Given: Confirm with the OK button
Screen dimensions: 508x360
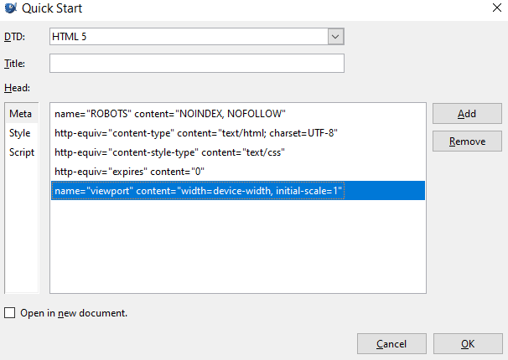Looking at the screenshot, I should (468, 343).
